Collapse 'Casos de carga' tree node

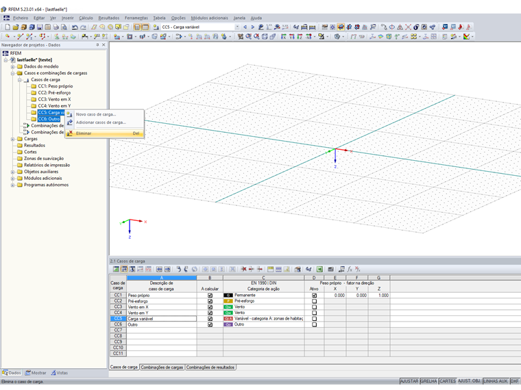(20, 79)
